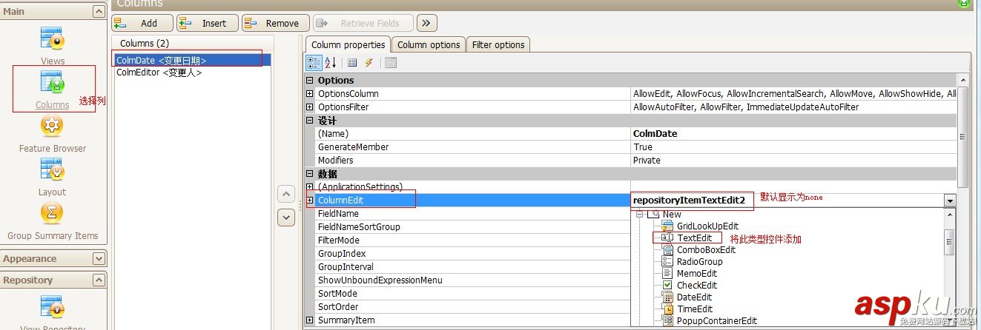Move selected column up
981x330 pixels.
tap(286, 194)
